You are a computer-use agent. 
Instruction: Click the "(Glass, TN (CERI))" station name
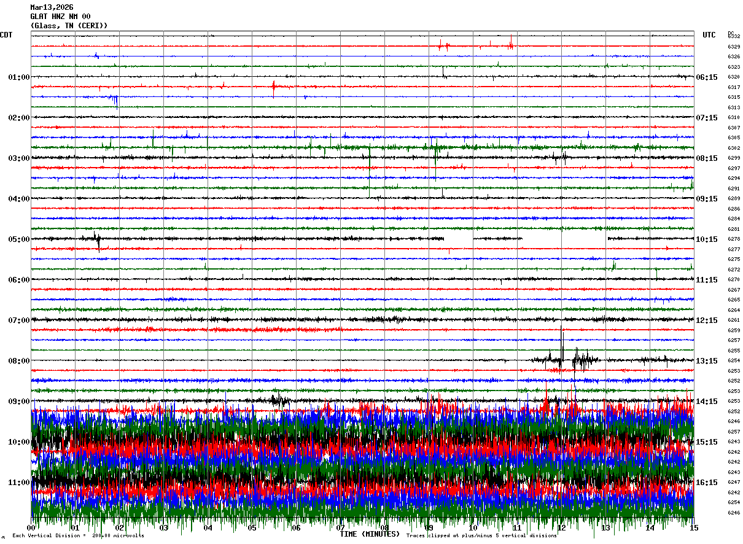(x=69, y=26)
